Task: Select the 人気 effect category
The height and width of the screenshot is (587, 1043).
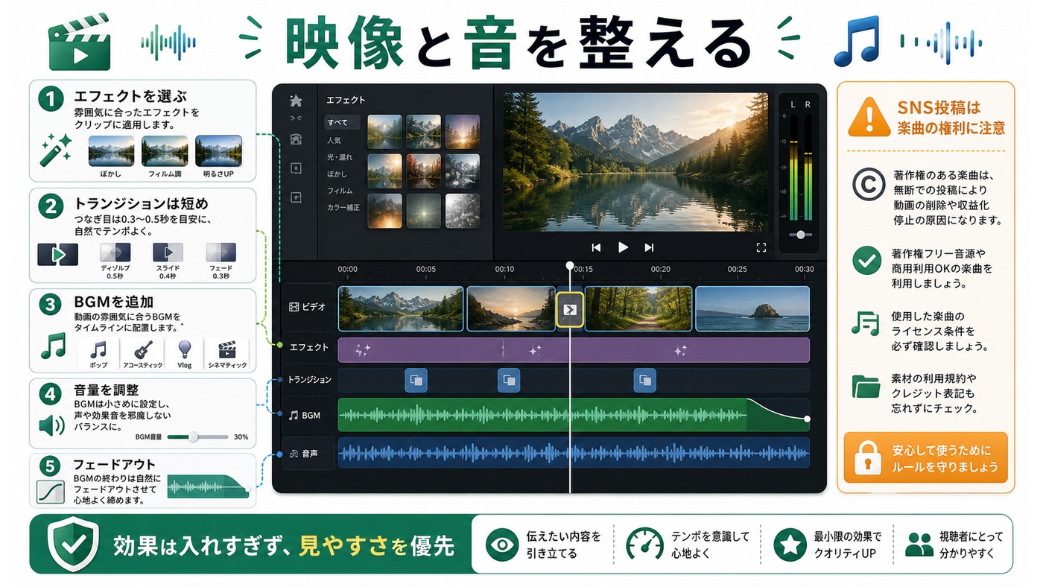Action: [334, 140]
